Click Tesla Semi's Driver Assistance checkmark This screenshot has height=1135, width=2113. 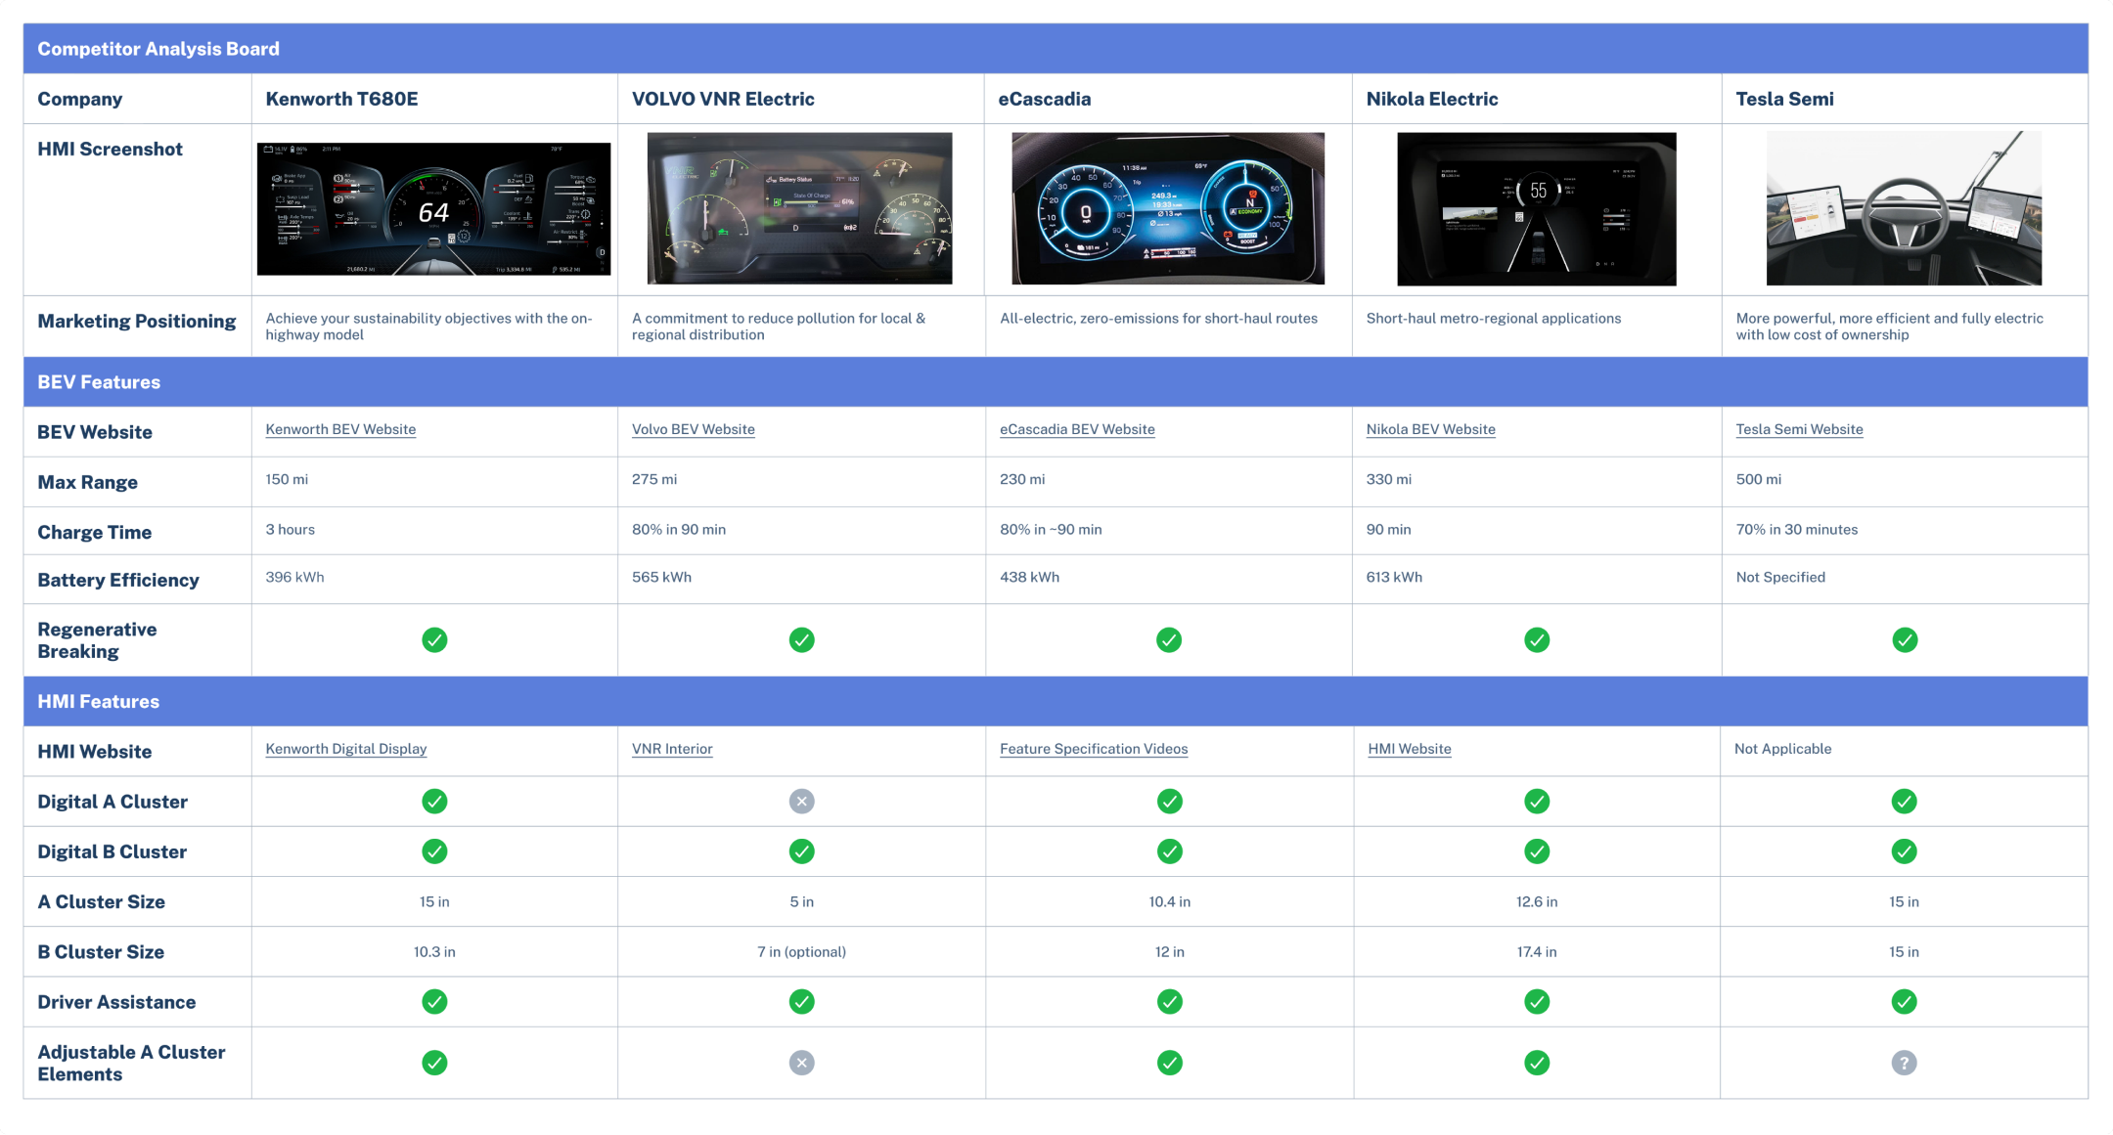tap(1904, 1001)
